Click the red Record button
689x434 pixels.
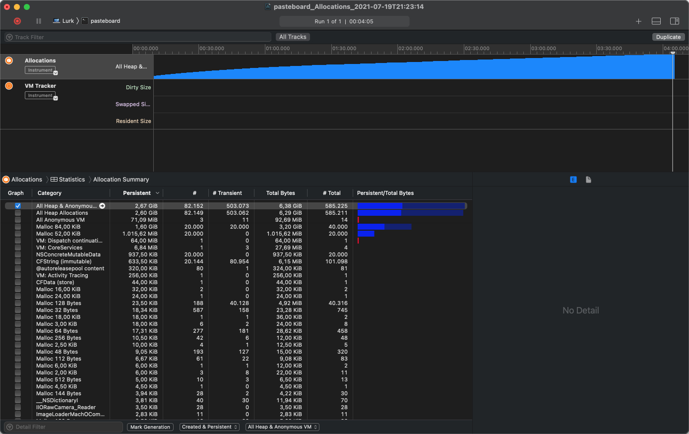coord(17,21)
